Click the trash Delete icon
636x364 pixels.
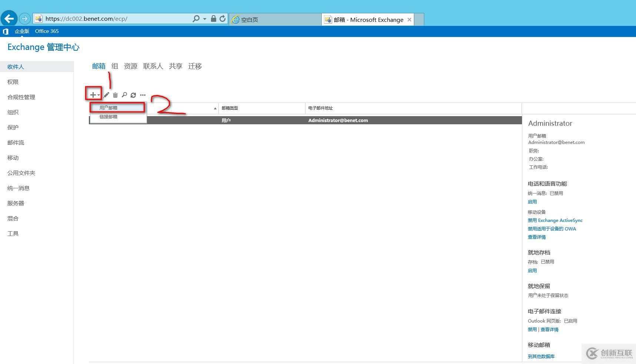(115, 95)
